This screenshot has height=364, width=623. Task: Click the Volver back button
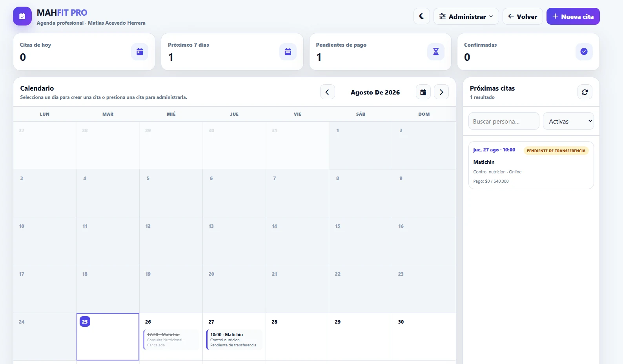coord(523,16)
